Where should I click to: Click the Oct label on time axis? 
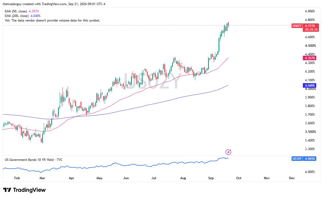point(239,178)
